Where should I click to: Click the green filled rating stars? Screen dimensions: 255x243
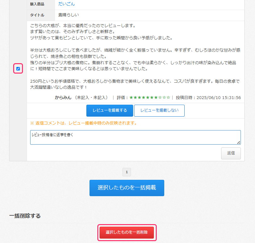click(x=144, y=97)
